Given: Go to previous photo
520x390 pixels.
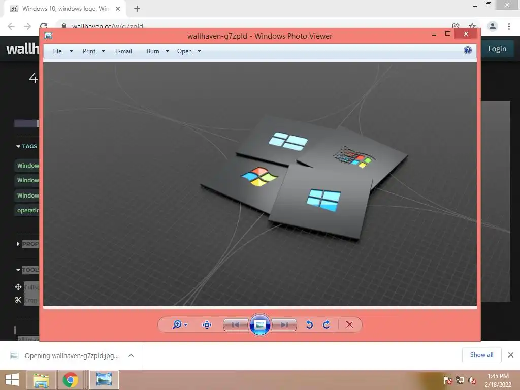Looking at the screenshot, I should coord(236,324).
